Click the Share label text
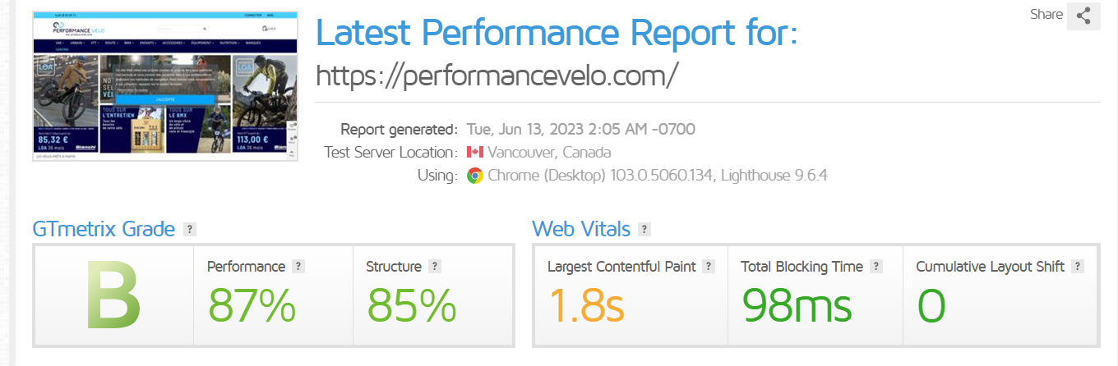 tap(1046, 14)
